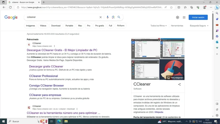
Task: Add page to favorites star icon
Action: tap(171, 7)
